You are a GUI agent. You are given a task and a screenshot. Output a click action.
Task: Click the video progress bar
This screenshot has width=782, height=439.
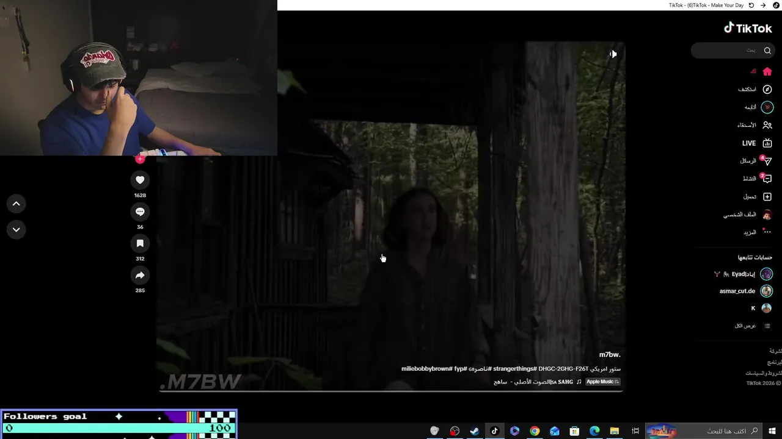coord(391,391)
